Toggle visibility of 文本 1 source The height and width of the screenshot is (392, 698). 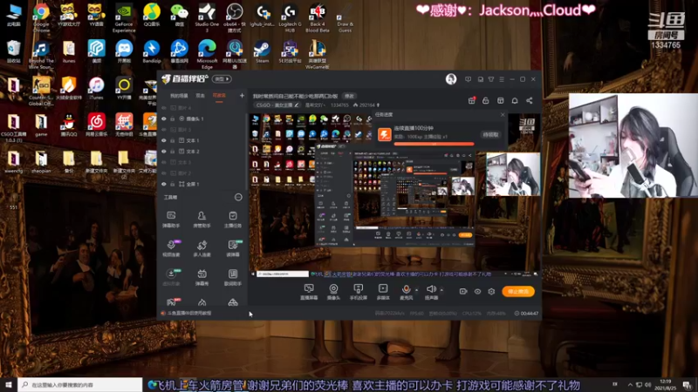tap(164, 140)
